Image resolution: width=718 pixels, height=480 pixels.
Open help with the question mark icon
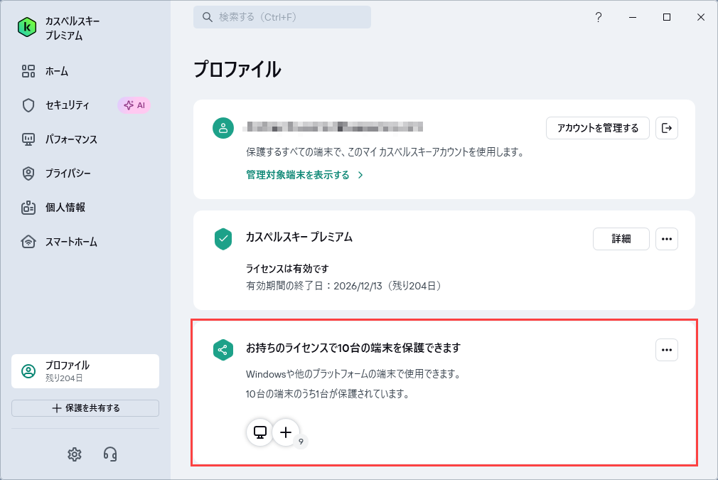coord(599,17)
